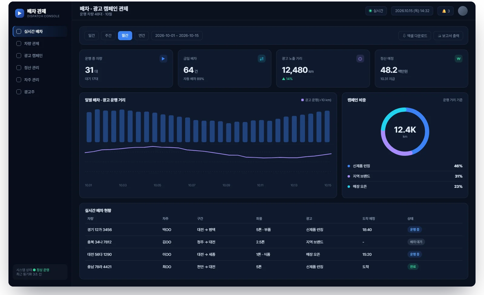484x295 pixels.
Task: Click the 보고서 출력 button
Action: click(x=448, y=36)
